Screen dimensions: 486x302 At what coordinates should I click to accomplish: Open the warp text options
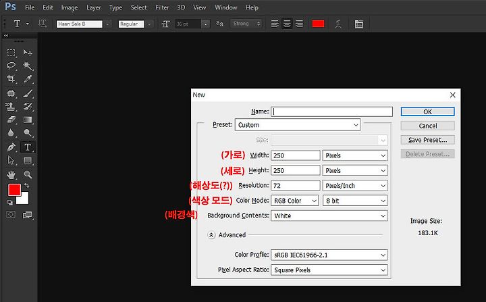(x=338, y=24)
